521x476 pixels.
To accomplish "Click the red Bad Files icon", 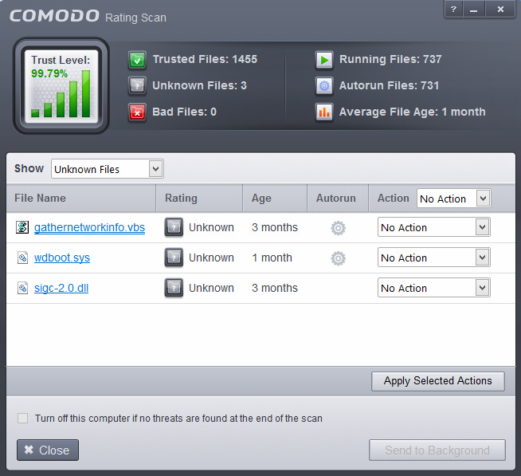I will [137, 112].
